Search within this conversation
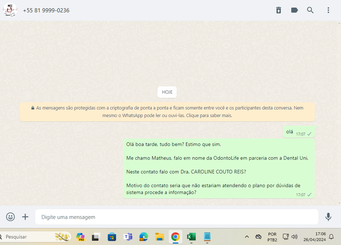This screenshot has width=341, height=245. coord(310,10)
